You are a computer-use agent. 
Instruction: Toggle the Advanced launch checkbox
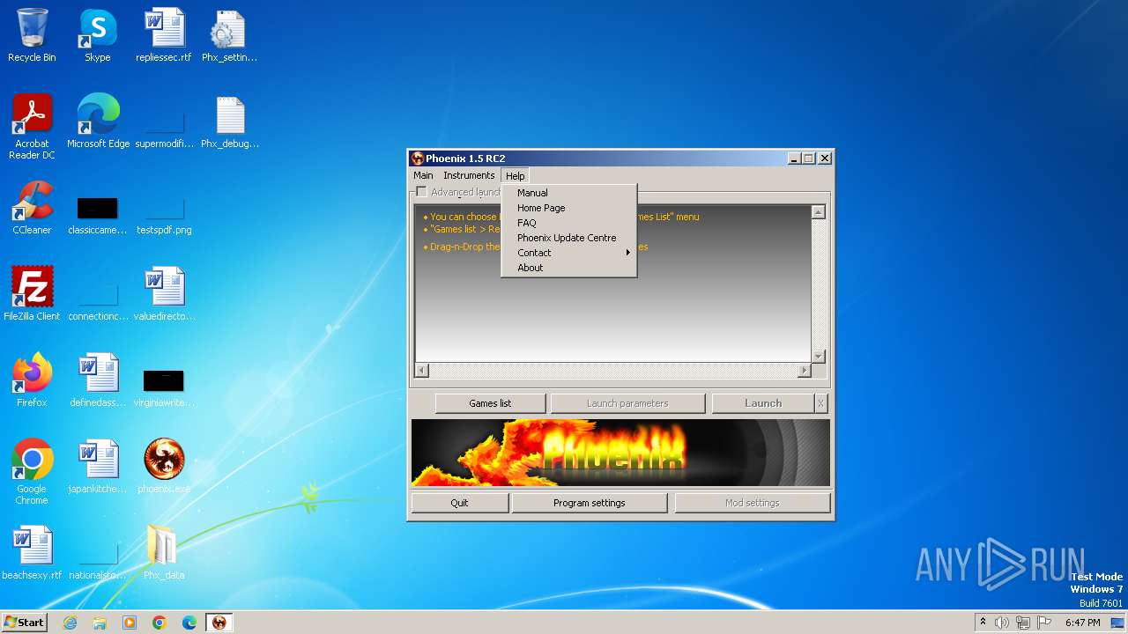(421, 192)
